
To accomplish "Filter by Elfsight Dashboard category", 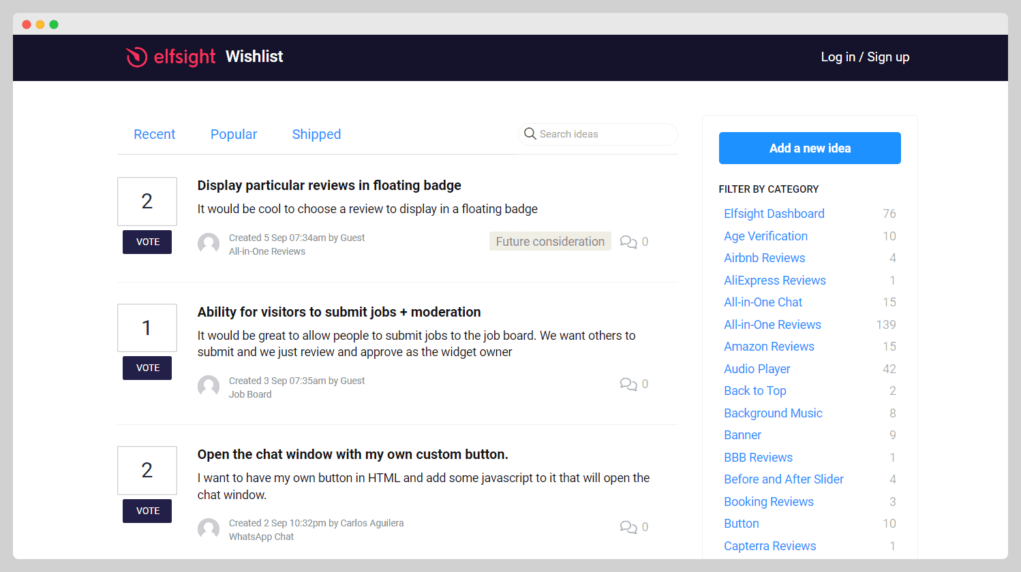I will pyautogui.click(x=774, y=214).
